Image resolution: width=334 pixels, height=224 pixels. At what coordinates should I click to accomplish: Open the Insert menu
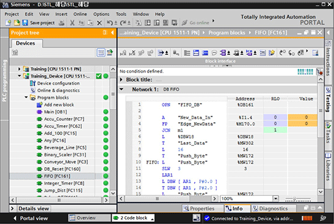pyautogui.click(x=61, y=14)
